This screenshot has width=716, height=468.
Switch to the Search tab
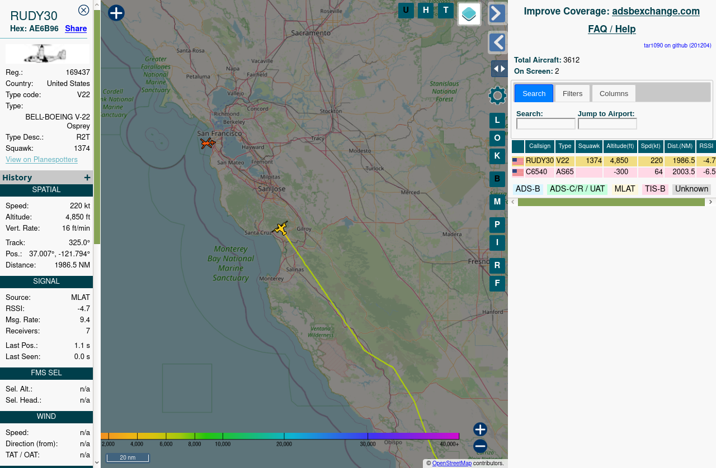pyautogui.click(x=534, y=93)
